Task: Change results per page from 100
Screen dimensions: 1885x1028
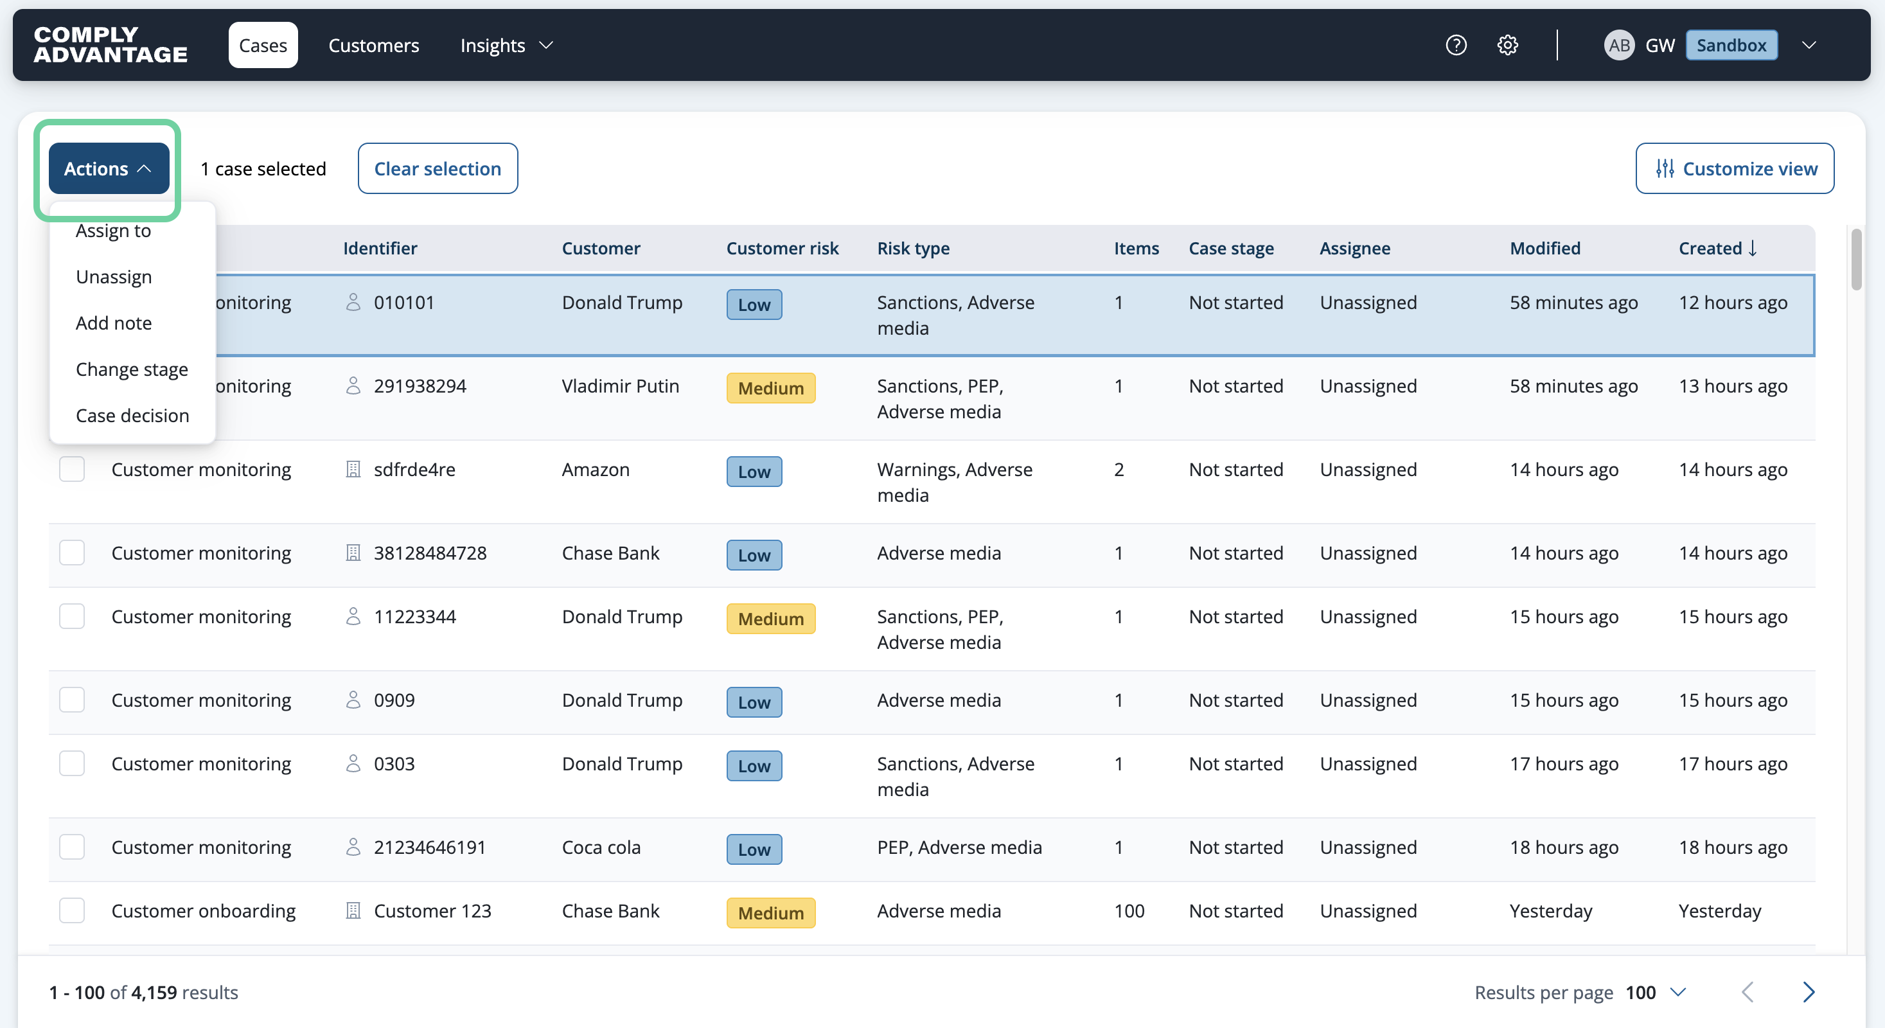Action: [x=1657, y=992]
